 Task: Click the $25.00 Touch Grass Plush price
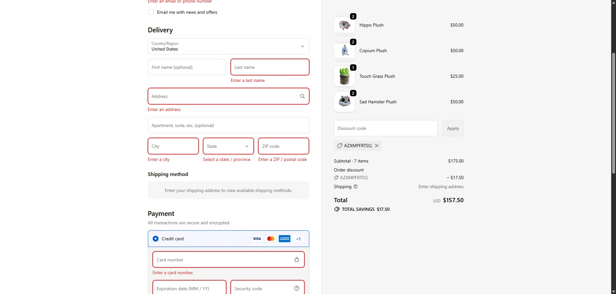tap(457, 76)
